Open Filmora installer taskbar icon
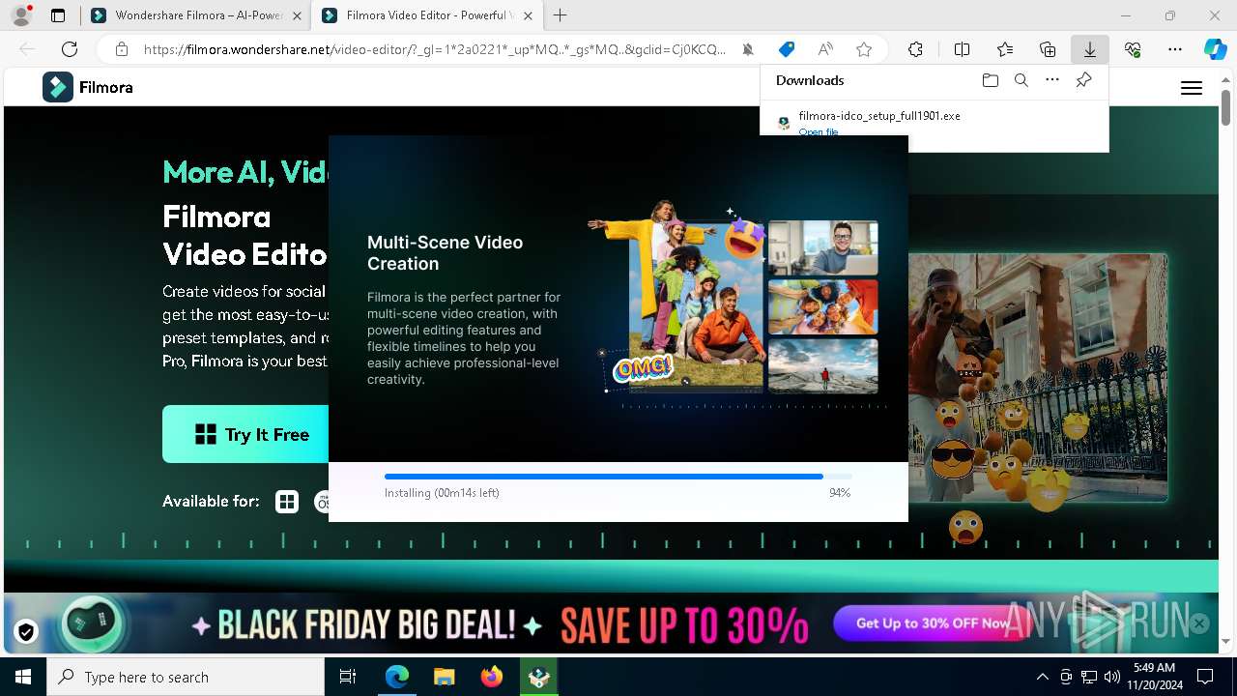The height and width of the screenshot is (696, 1237). pos(539,677)
